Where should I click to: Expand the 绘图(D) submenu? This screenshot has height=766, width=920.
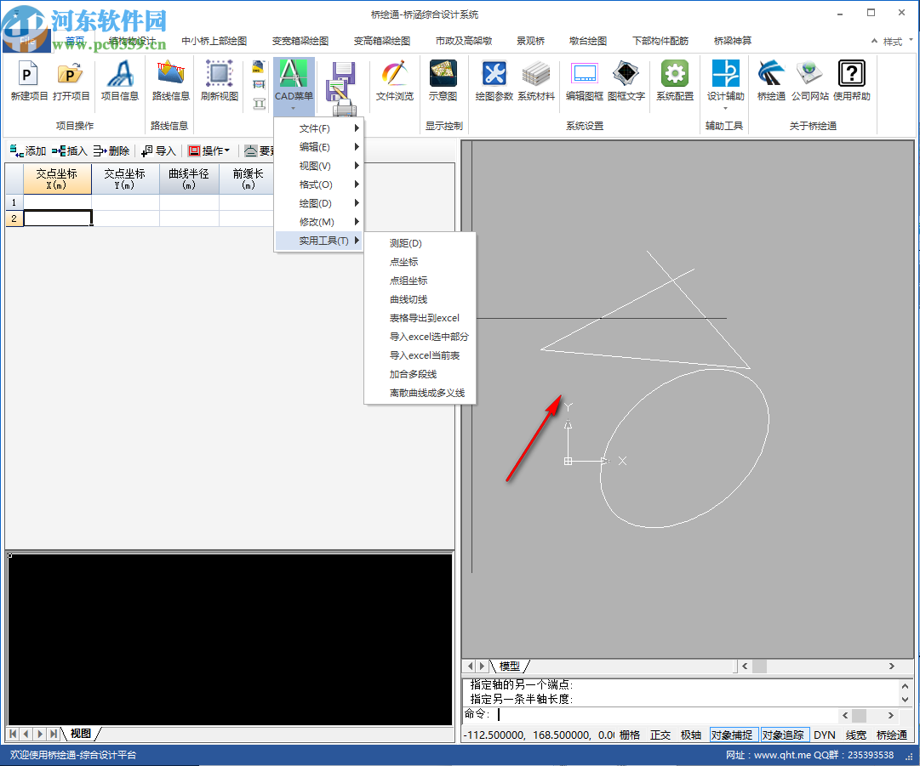319,203
